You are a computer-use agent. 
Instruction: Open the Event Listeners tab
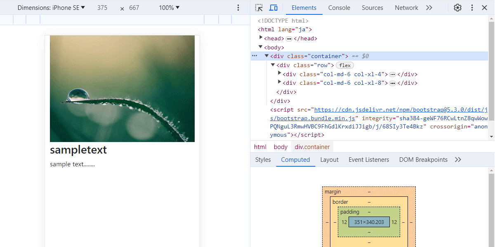[369, 160]
